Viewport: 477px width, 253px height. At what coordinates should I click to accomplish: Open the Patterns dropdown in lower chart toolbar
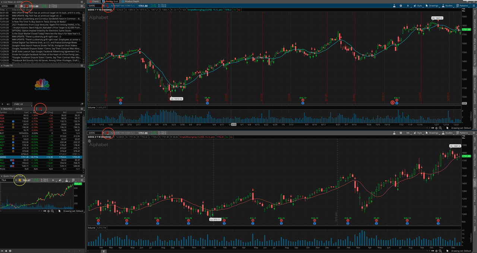[462, 133]
